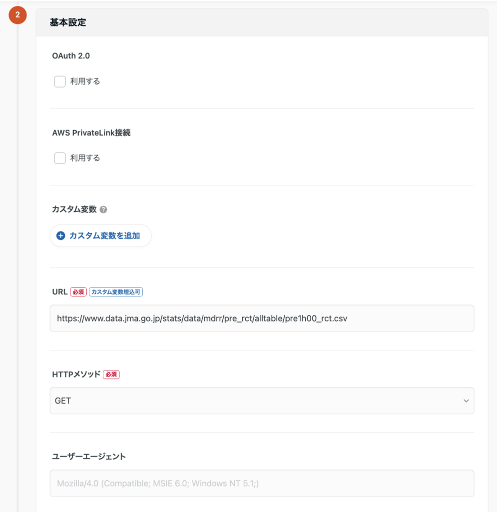Click the help icon beside カスタム変数
The image size is (497, 512).
pyautogui.click(x=103, y=210)
